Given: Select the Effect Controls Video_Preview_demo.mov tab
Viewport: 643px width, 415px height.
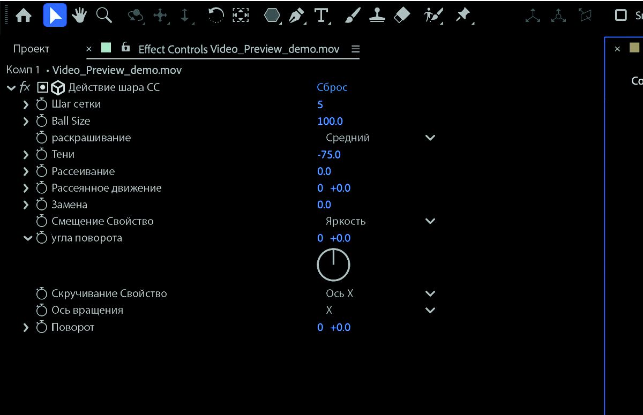Looking at the screenshot, I should [x=239, y=49].
